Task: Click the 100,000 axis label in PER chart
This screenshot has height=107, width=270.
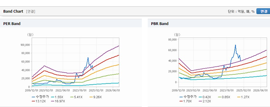Action: [25, 45]
